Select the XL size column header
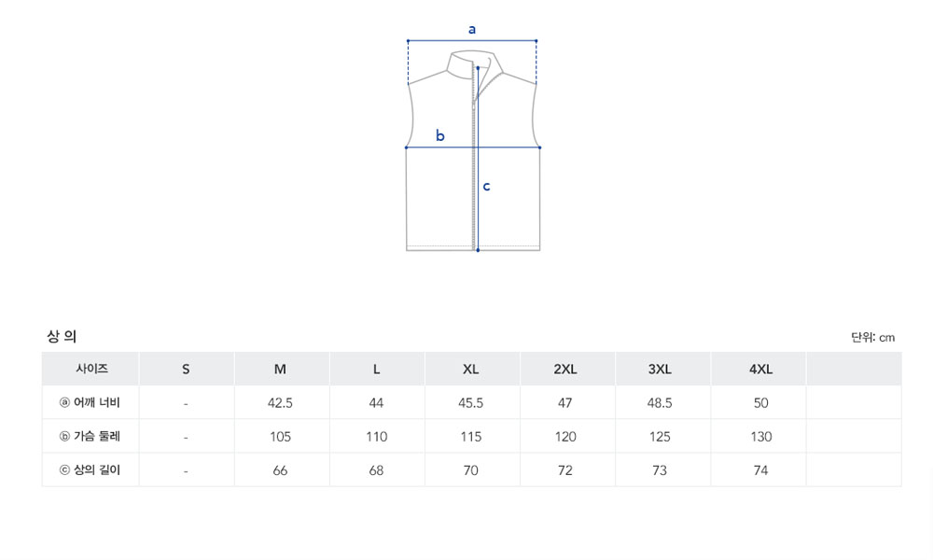 coord(470,369)
